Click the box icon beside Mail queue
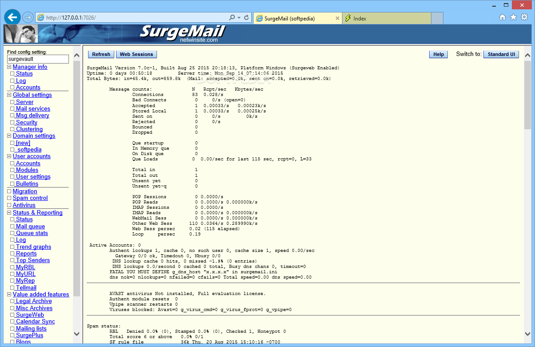This screenshot has height=347, width=535. tap(12, 227)
